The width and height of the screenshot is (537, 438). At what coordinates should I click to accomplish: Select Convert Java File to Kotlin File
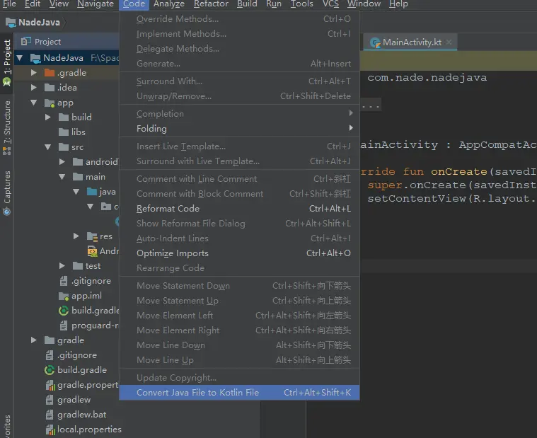coord(239,393)
